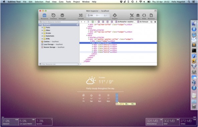Show the Layers sidebar

[138, 15]
